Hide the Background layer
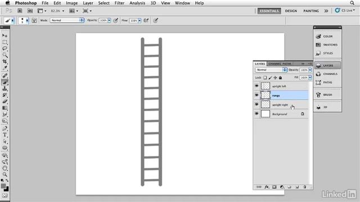This screenshot has height=202, width=360. click(x=256, y=114)
